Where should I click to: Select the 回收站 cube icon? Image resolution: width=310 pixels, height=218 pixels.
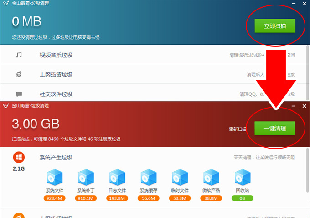243,177
